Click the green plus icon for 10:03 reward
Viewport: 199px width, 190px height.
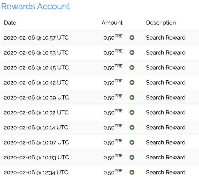point(132,157)
